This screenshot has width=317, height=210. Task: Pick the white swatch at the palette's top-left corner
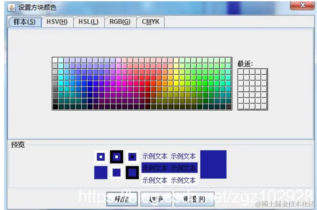pyautogui.click(x=55, y=60)
